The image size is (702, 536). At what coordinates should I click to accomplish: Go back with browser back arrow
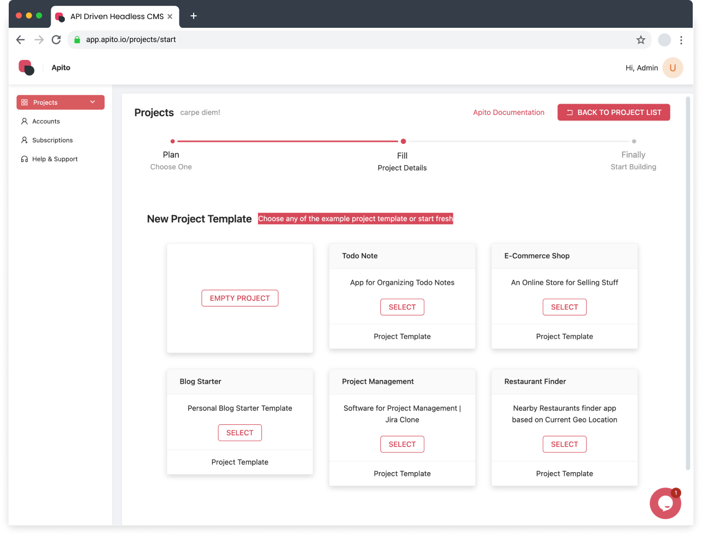click(21, 40)
